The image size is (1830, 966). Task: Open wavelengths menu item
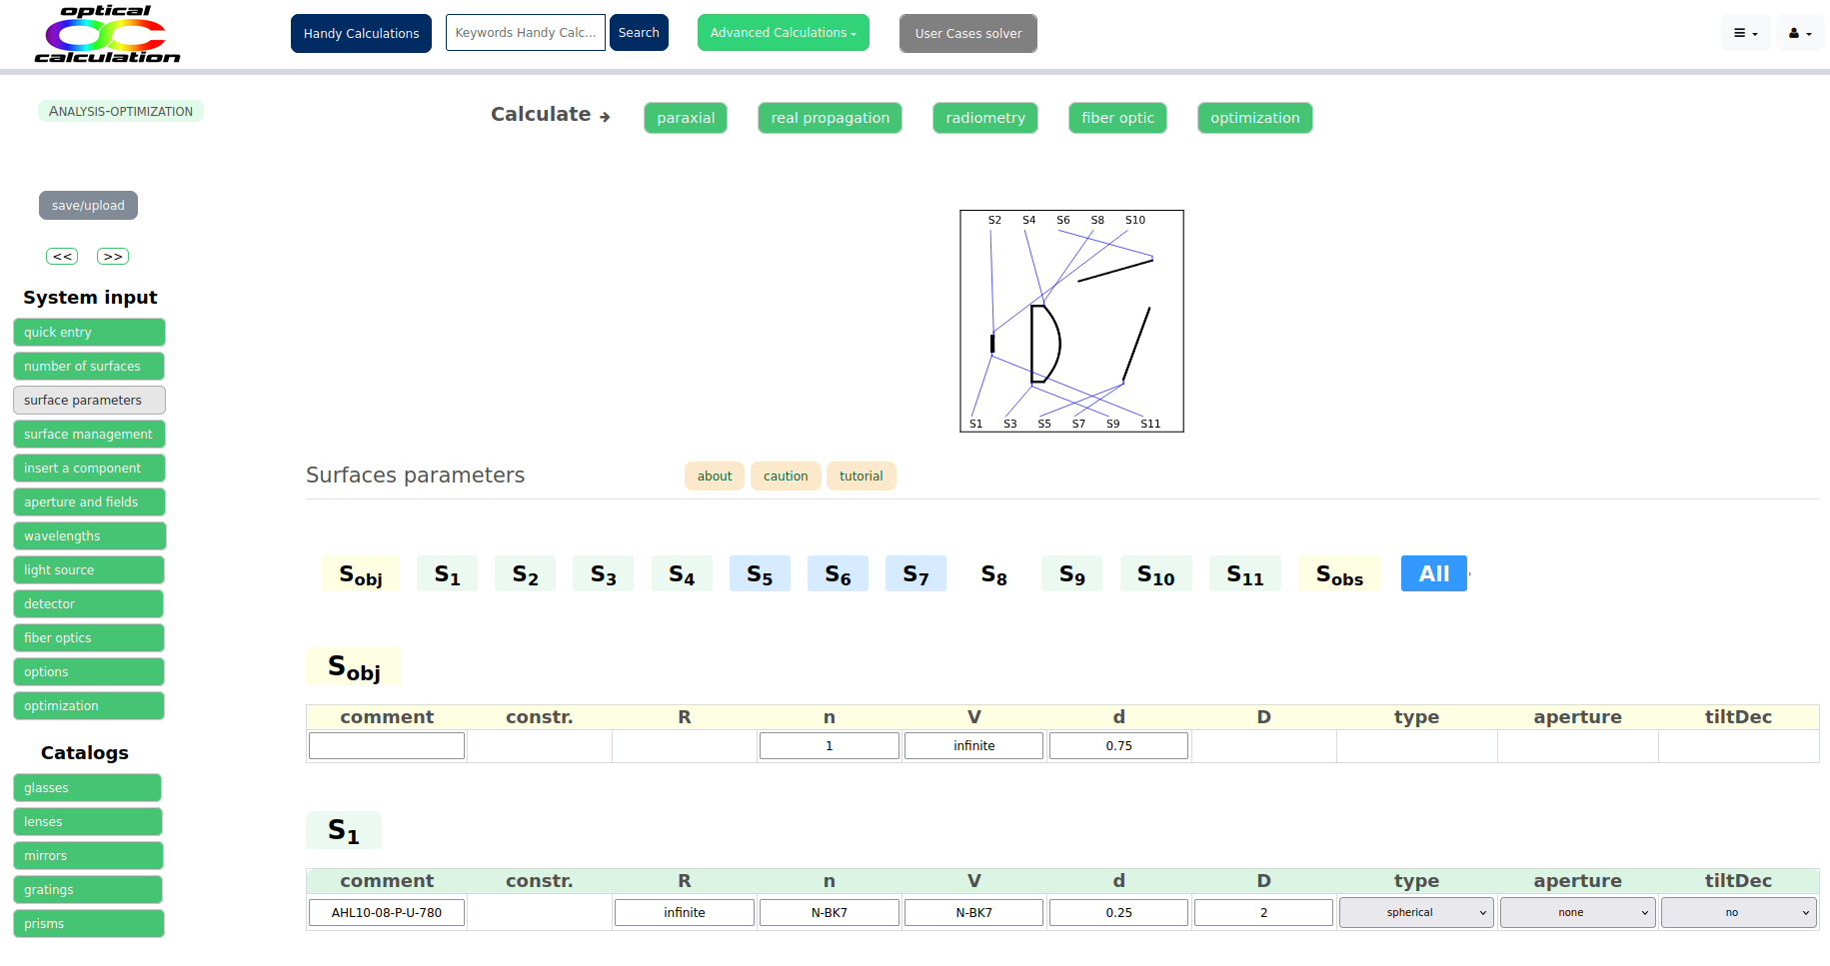(89, 535)
